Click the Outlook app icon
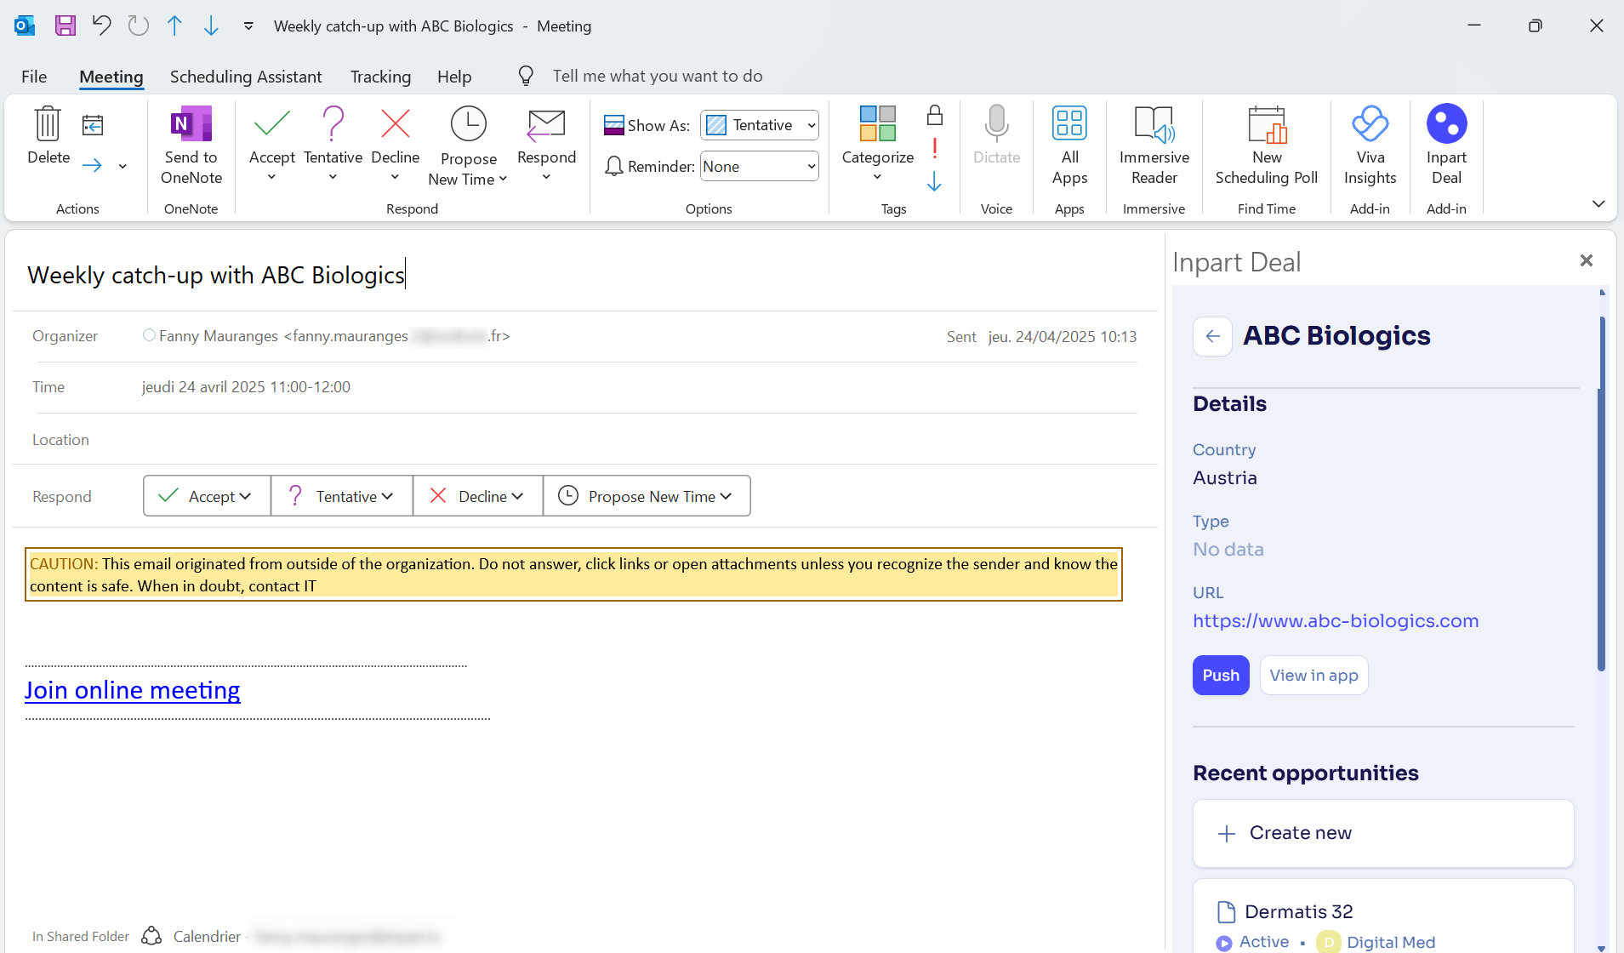1624x953 pixels. pyautogui.click(x=25, y=26)
